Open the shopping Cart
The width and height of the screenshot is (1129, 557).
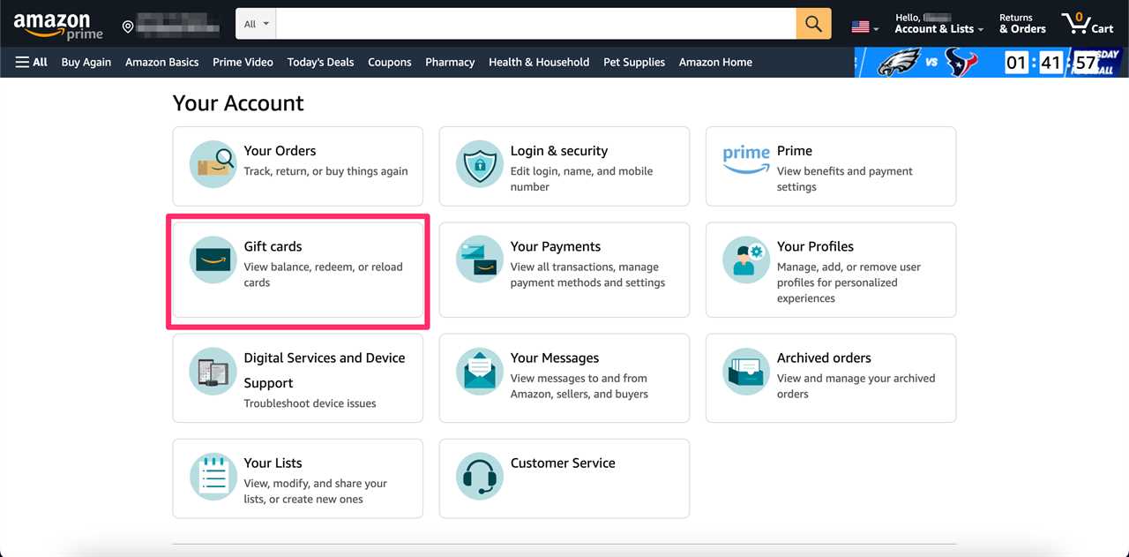(x=1087, y=23)
